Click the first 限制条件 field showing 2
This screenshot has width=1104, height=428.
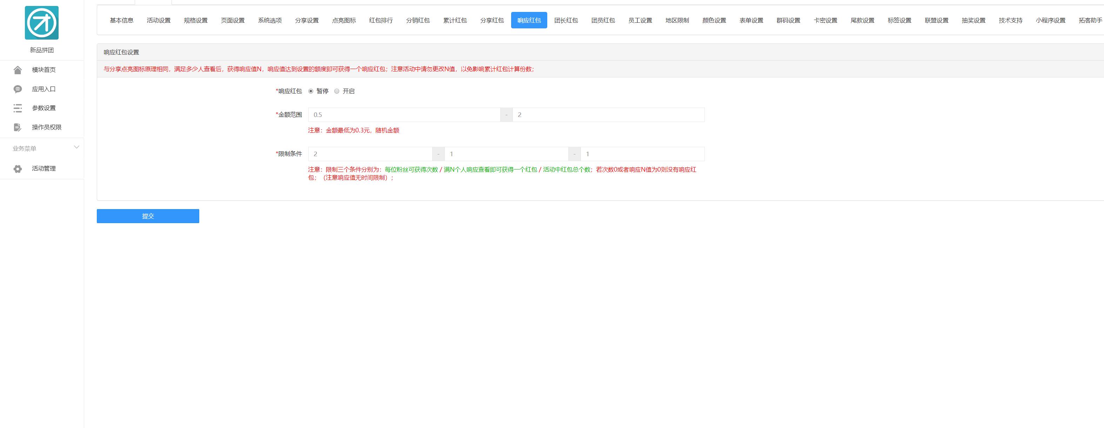(x=370, y=154)
